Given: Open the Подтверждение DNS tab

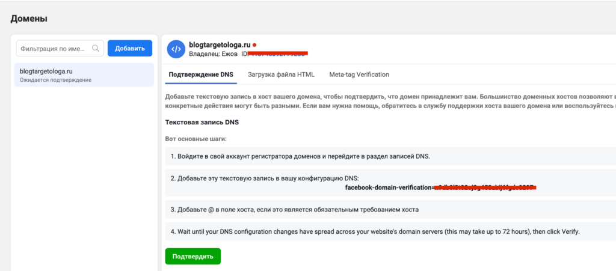Looking at the screenshot, I should tap(201, 75).
